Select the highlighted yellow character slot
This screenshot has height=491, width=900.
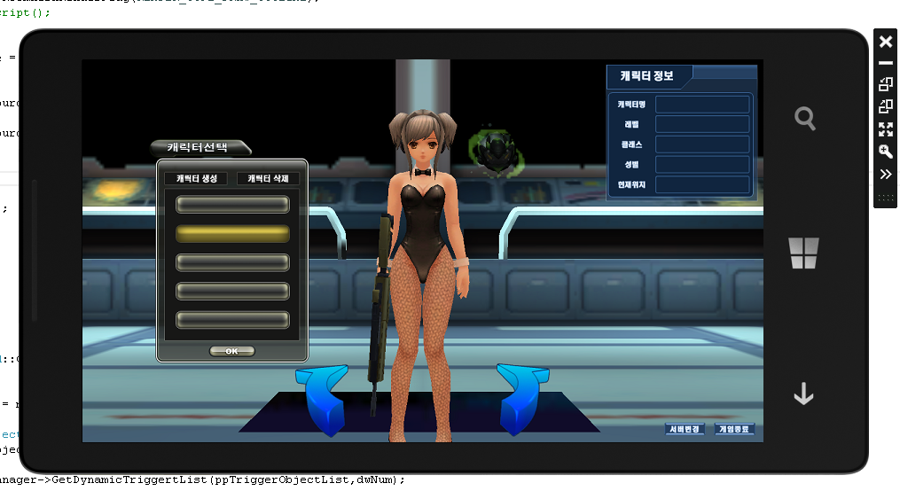232,234
